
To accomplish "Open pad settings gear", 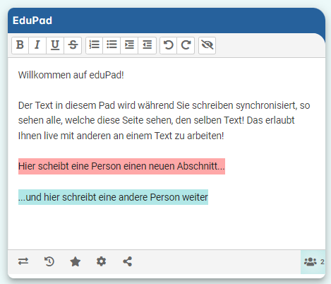I will [102, 261].
